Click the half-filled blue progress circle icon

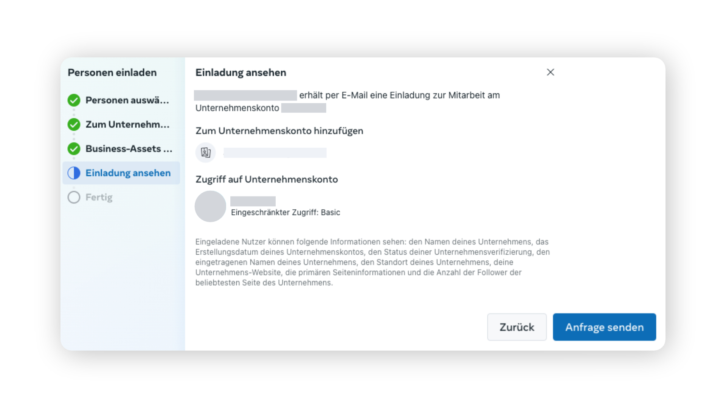74,173
